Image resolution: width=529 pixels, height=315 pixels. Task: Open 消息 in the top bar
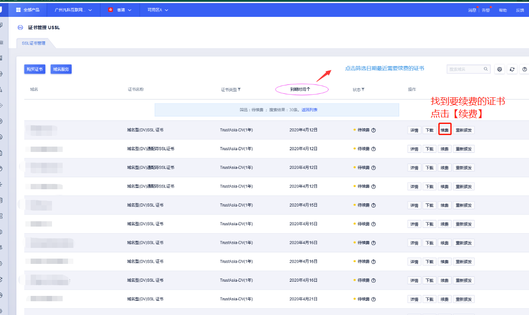click(x=472, y=10)
